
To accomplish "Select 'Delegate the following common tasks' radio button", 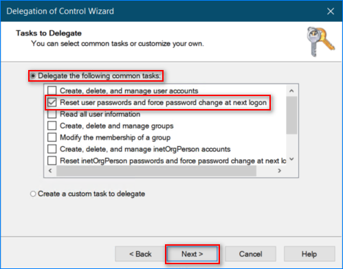I will pos(33,75).
